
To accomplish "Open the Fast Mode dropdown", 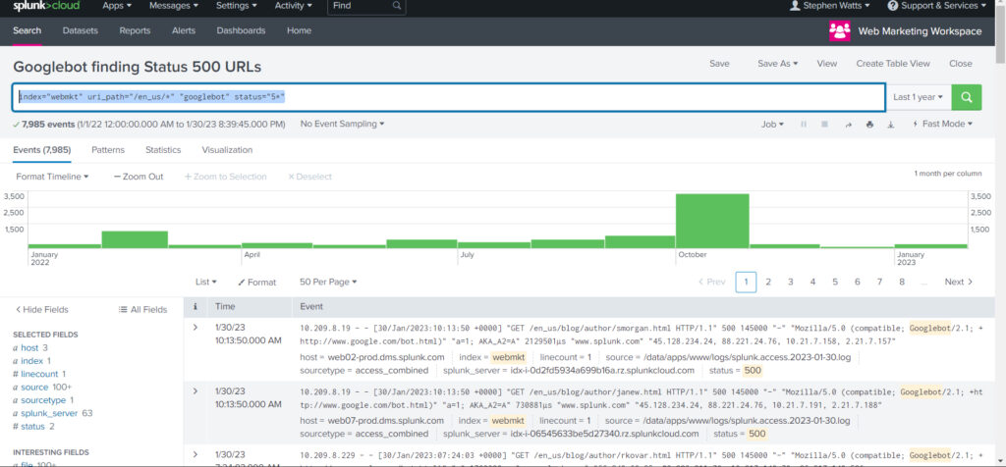I will pyautogui.click(x=942, y=125).
